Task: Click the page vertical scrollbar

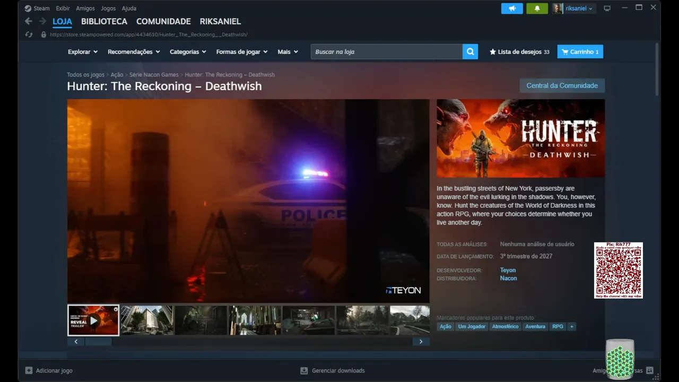Action: point(657,70)
